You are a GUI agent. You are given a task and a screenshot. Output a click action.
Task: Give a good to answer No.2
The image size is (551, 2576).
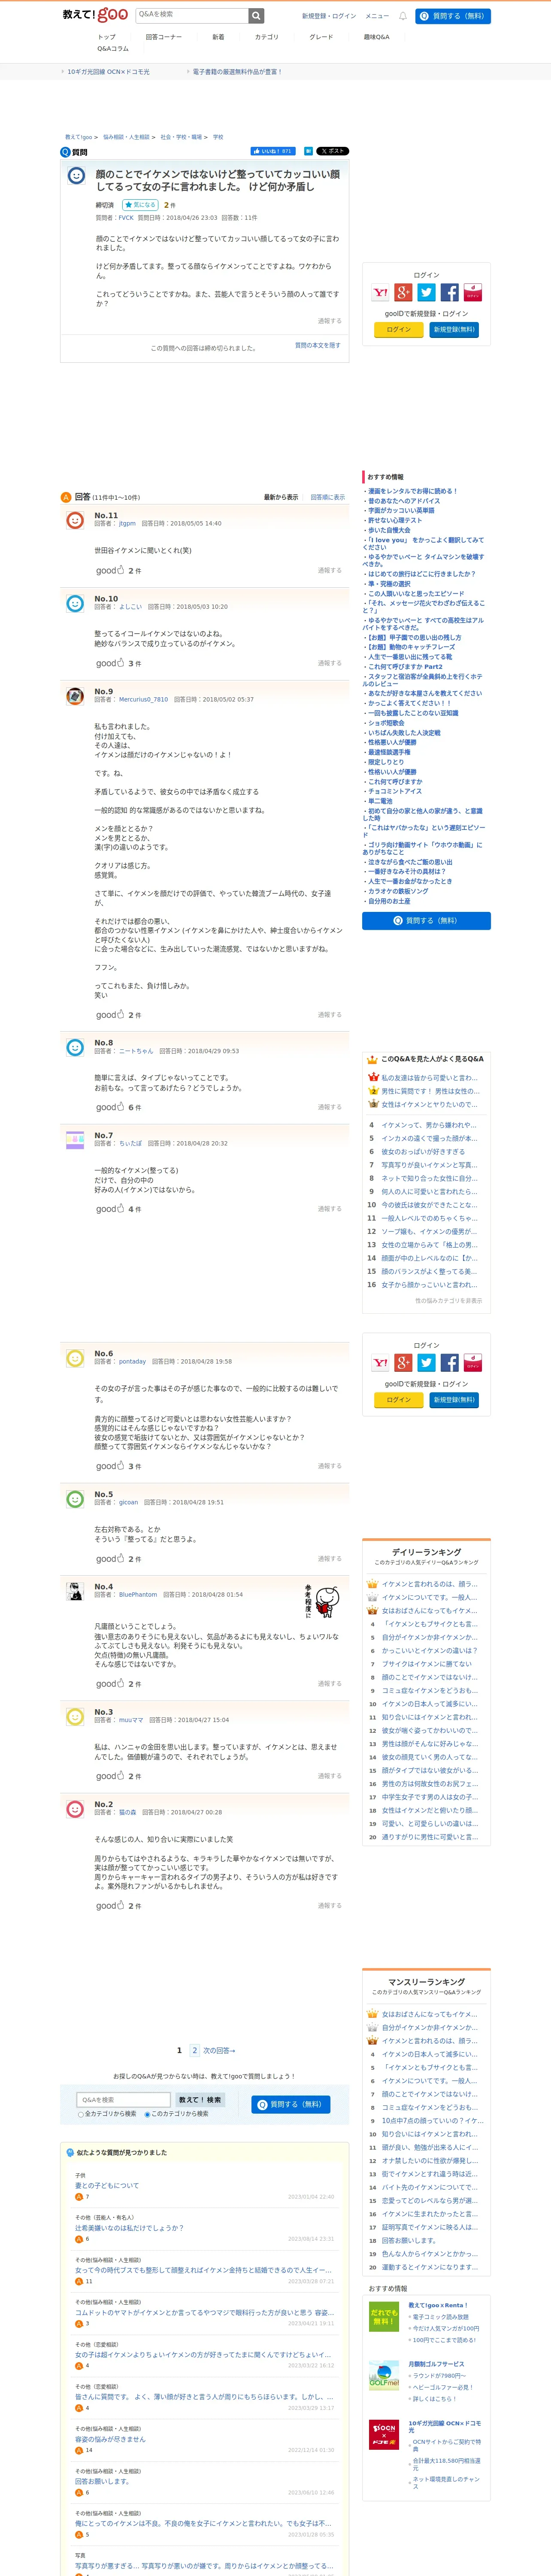[x=110, y=1906]
